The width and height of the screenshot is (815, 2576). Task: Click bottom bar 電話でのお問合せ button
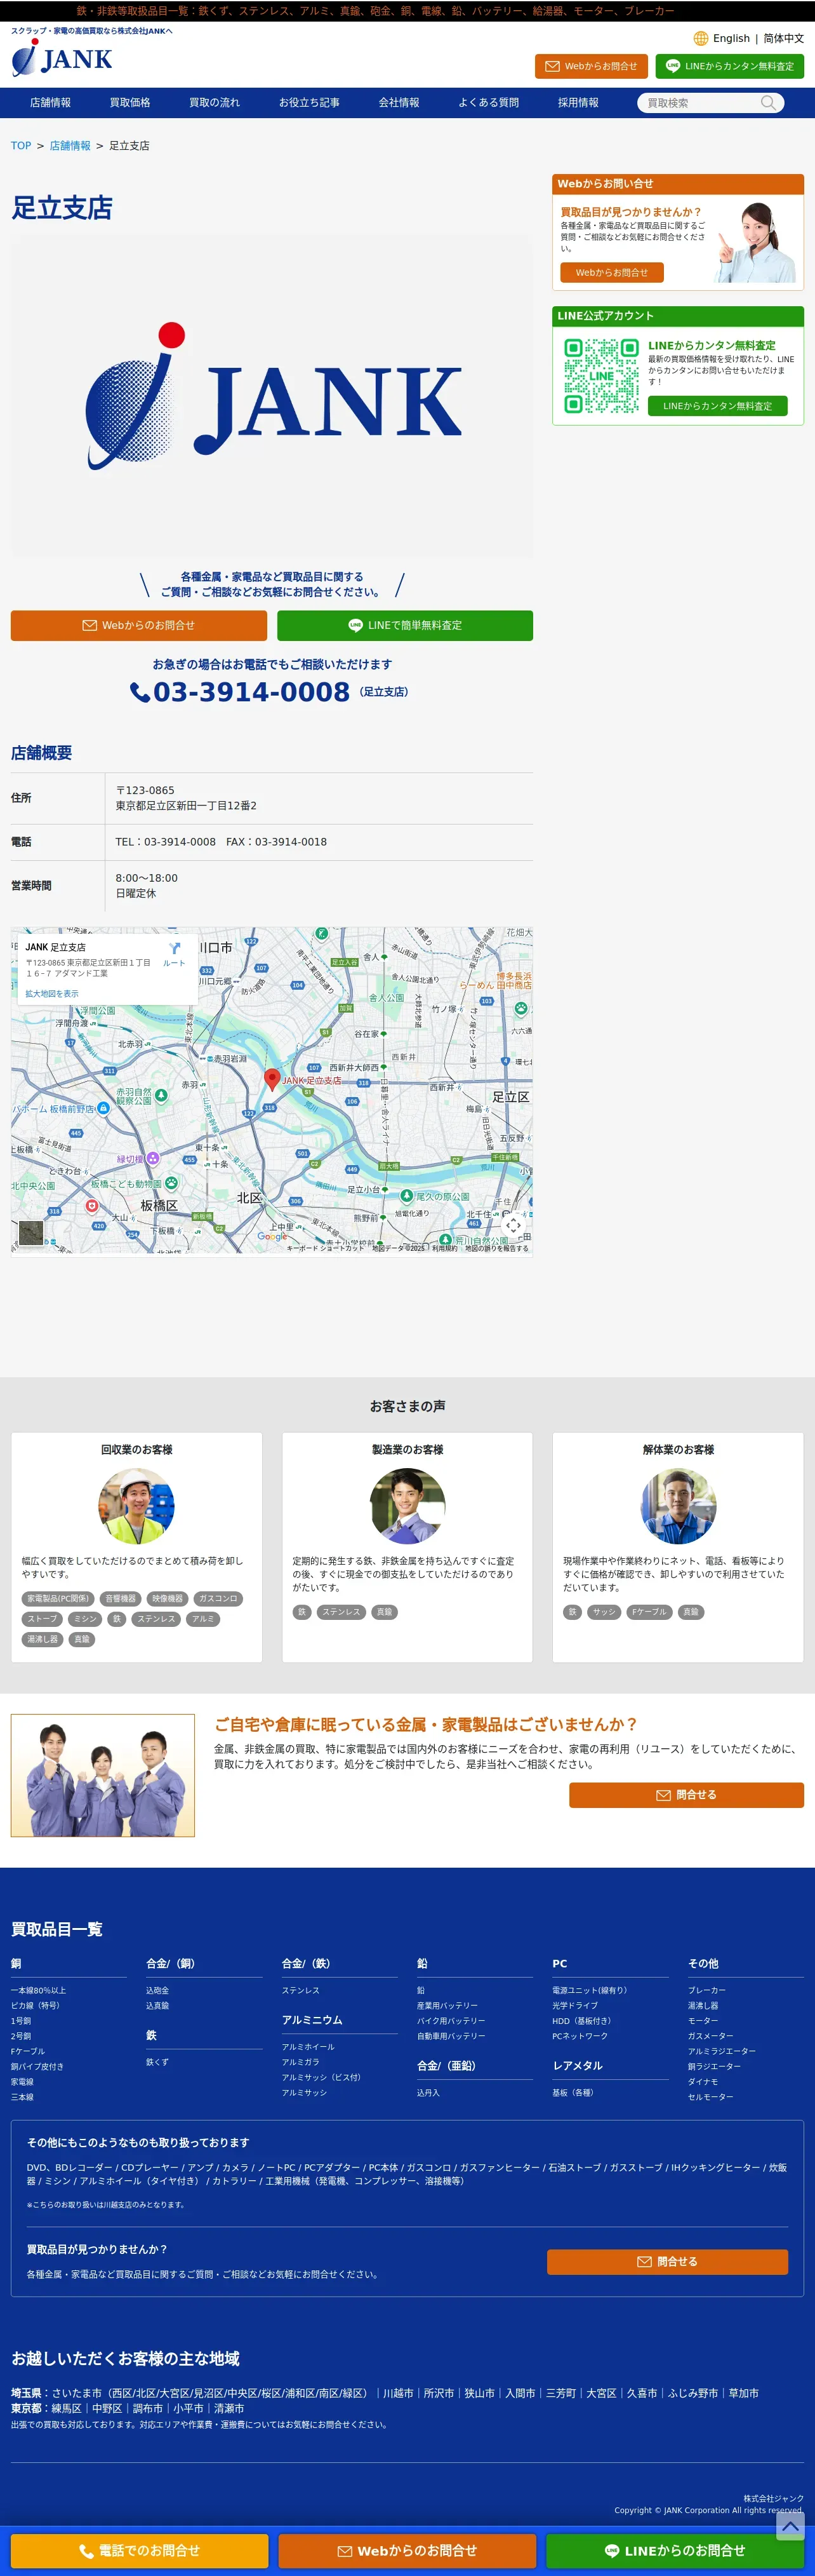click(140, 2550)
